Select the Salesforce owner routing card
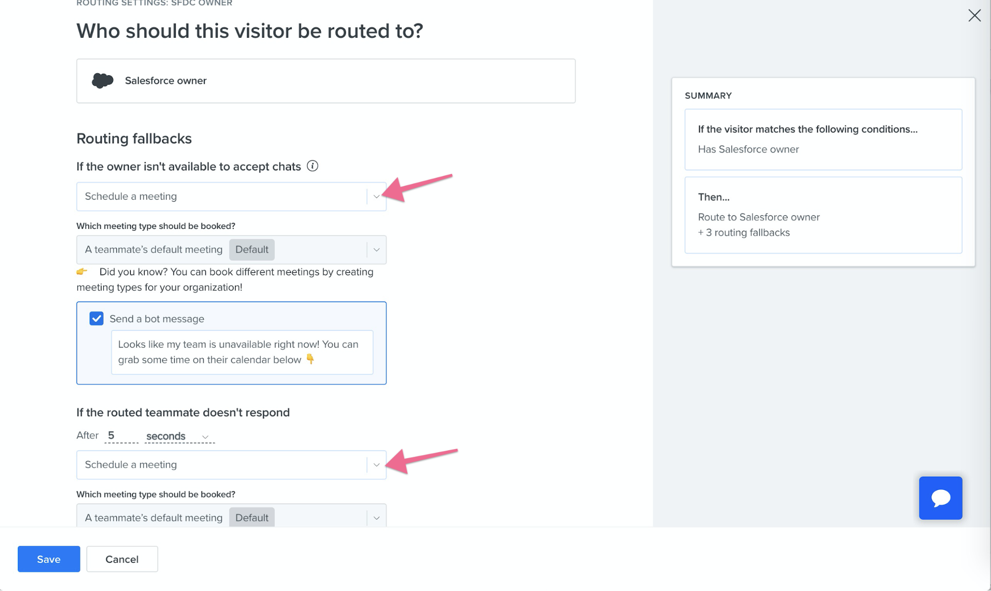The image size is (991, 591). pos(326,81)
